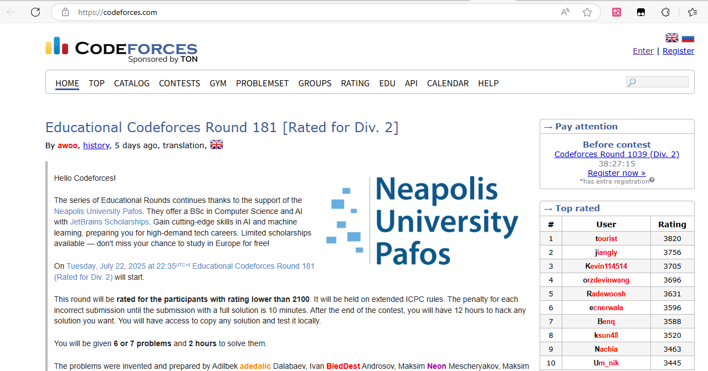The image size is (708, 371).
Task: Click tourist's rating value 3820
Action: click(x=672, y=238)
